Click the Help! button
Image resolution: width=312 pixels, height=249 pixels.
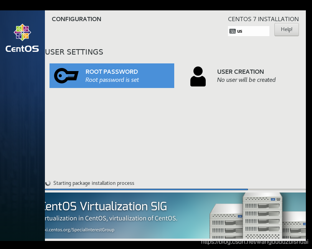click(x=287, y=30)
